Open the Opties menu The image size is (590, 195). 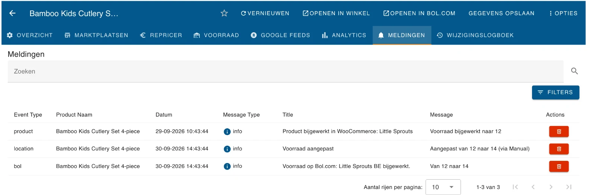click(x=563, y=13)
